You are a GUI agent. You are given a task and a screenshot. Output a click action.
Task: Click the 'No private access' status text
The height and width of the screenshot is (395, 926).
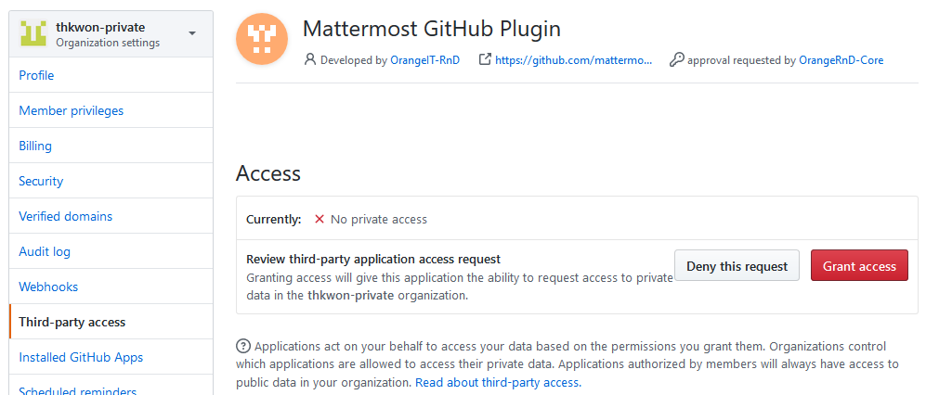[379, 220]
